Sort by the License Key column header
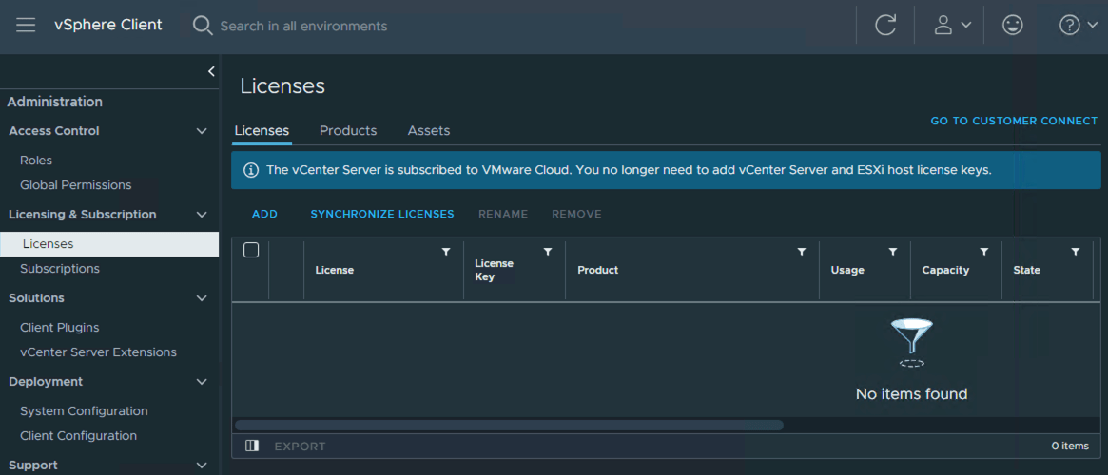Image resolution: width=1108 pixels, height=475 pixels. [494, 271]
